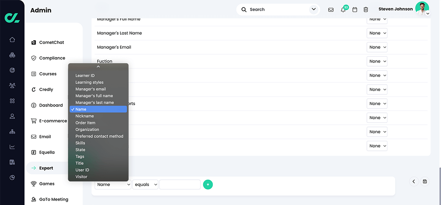Screen dimensions: 441x205
Task: Select Skills in the dropdown list
Action: coord(98,143)
